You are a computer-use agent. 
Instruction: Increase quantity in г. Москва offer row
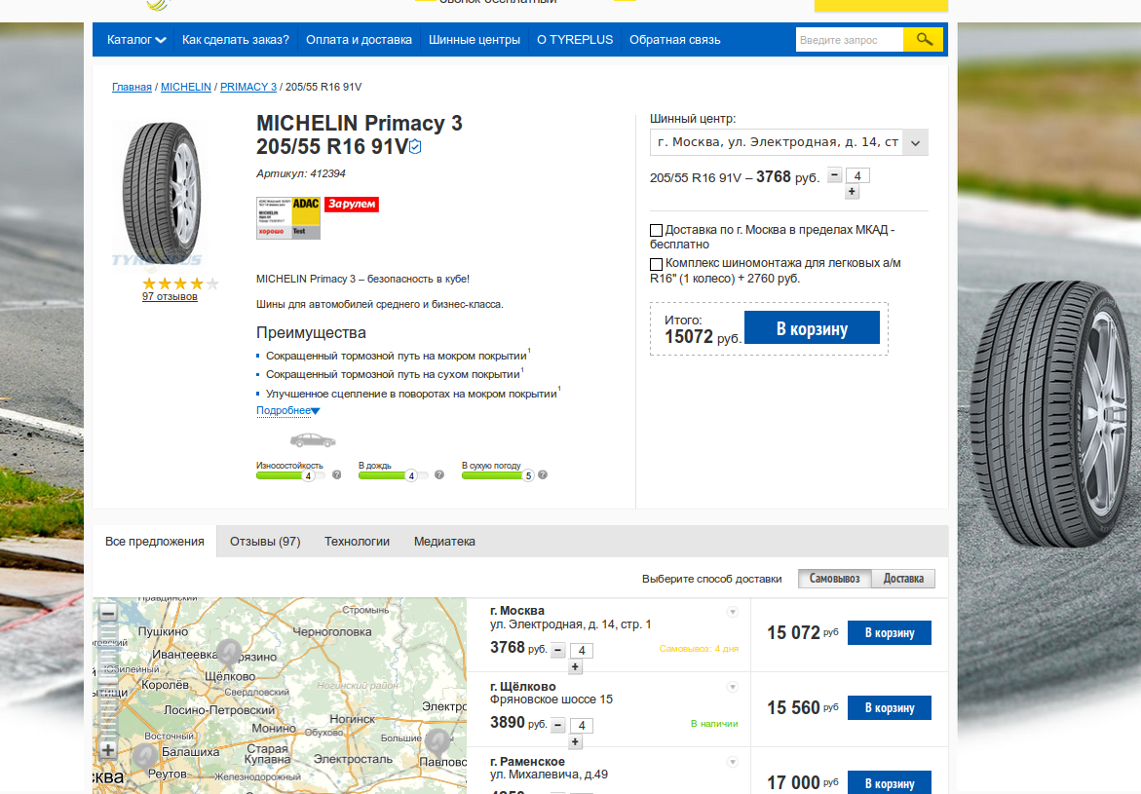[x=575, y=667]
